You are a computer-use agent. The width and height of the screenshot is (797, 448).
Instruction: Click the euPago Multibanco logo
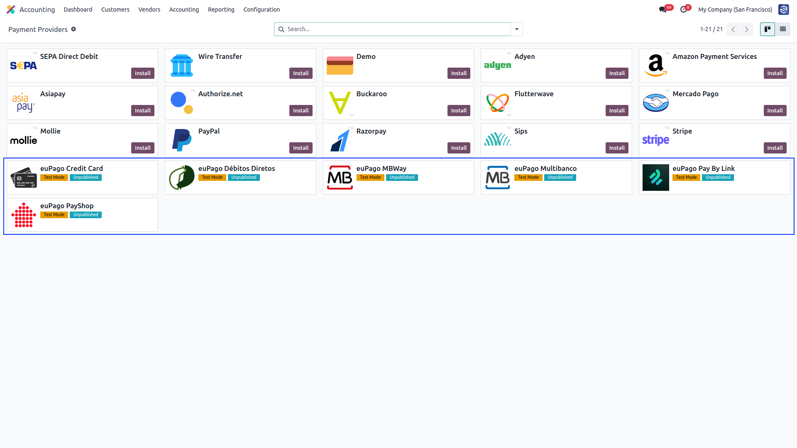tap(498, 178)
